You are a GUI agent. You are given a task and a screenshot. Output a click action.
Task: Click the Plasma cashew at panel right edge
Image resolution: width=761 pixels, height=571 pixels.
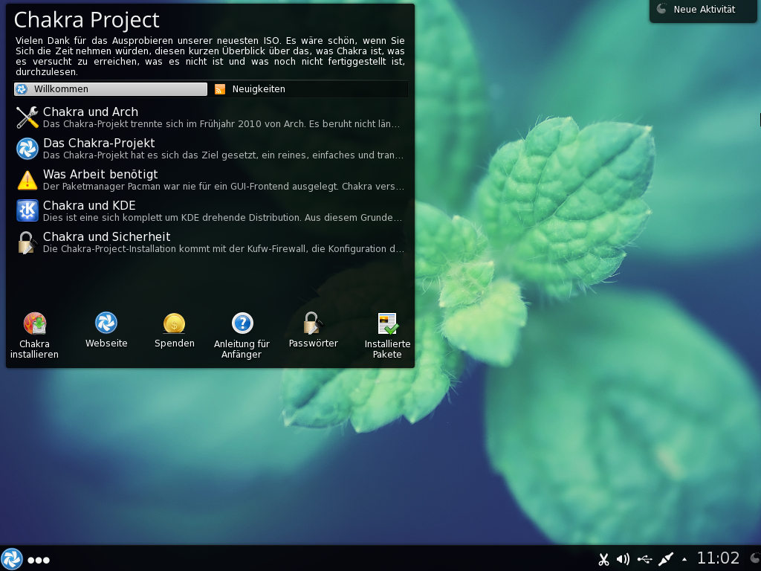[x=755, y=558]
